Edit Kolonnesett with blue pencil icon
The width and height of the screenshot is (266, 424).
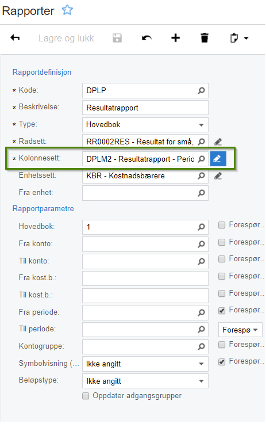coord(218,159)
